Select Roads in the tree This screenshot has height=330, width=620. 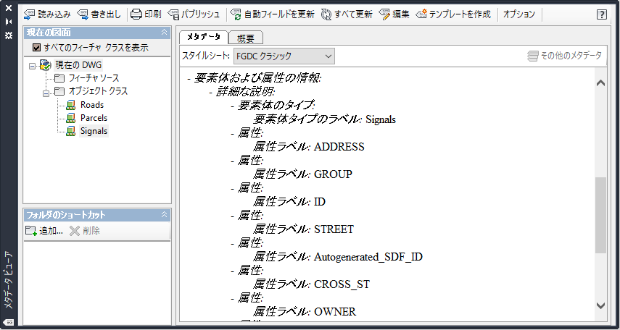click(92, 105)
